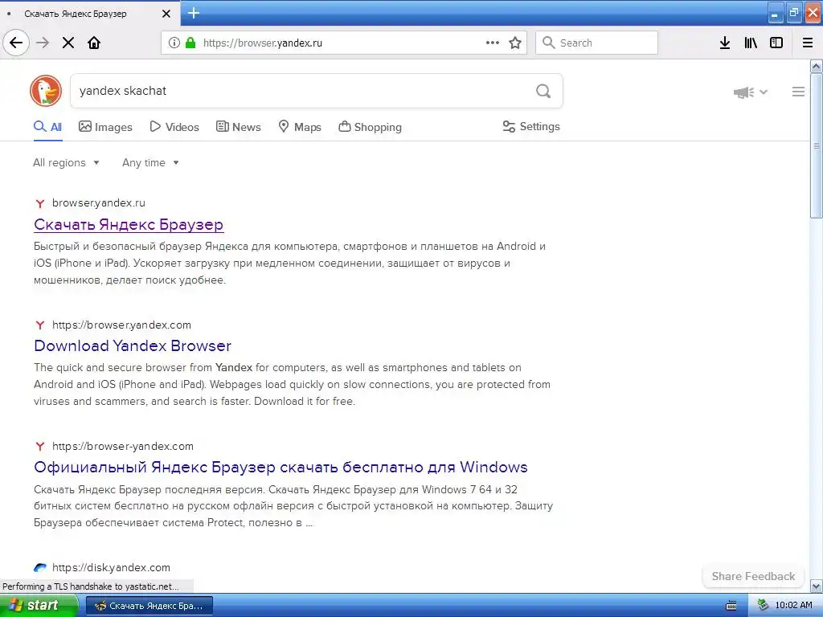This screenshot has width=823, height=617.
Task: Expand the Any time dropdown
Action: (150, 162)
